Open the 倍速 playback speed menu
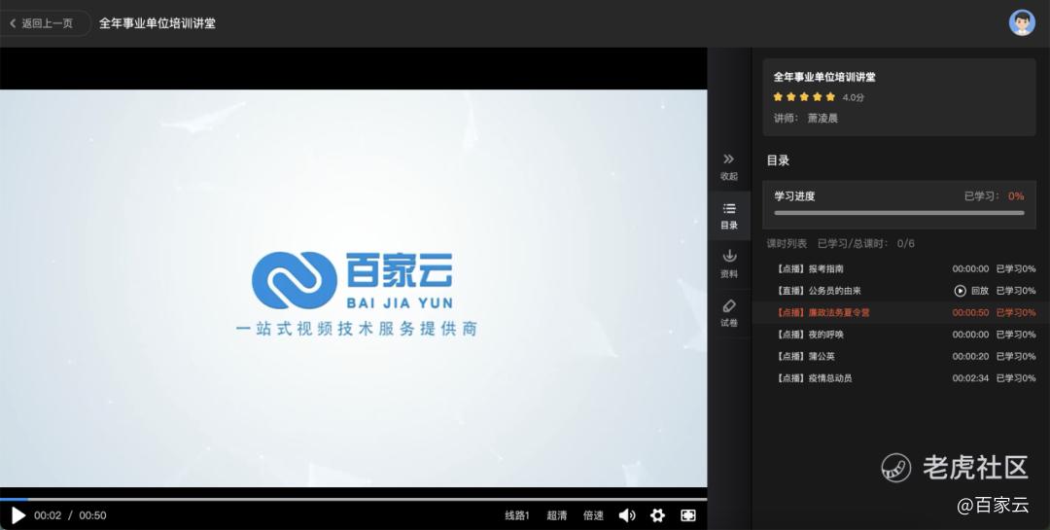 [593, 515]
